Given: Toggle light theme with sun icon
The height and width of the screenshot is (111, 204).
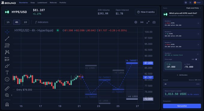Looking at the screenshot, I should click(190, 2).
